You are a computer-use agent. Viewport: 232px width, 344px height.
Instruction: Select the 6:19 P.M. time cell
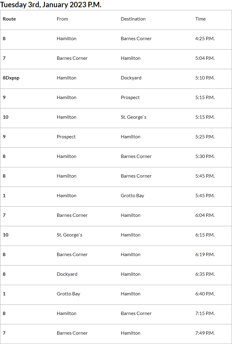205,255
